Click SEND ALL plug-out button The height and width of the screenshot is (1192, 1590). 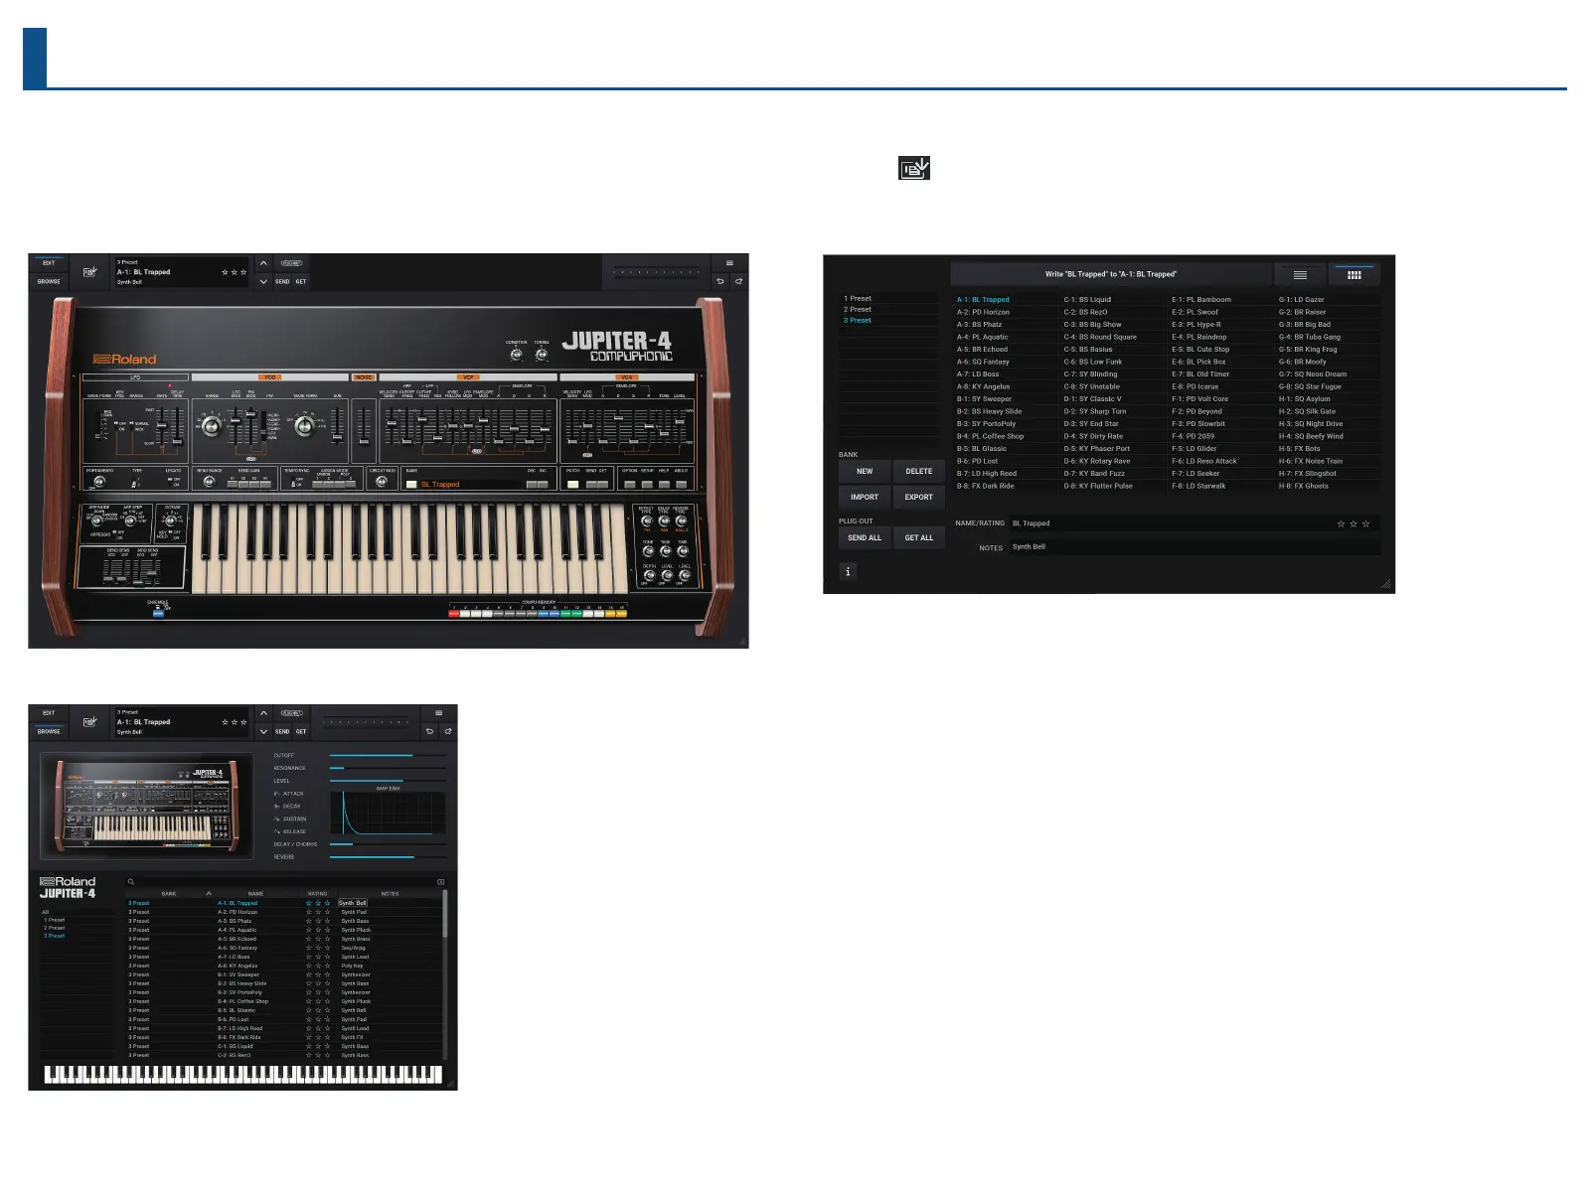(x=865, y=537)
